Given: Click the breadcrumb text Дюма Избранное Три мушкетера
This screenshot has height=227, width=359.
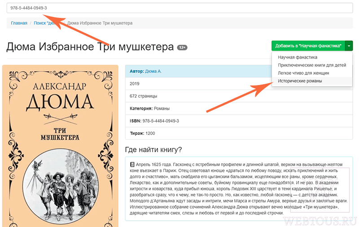Looking at the screenshot, I should [x=100, y=23].
